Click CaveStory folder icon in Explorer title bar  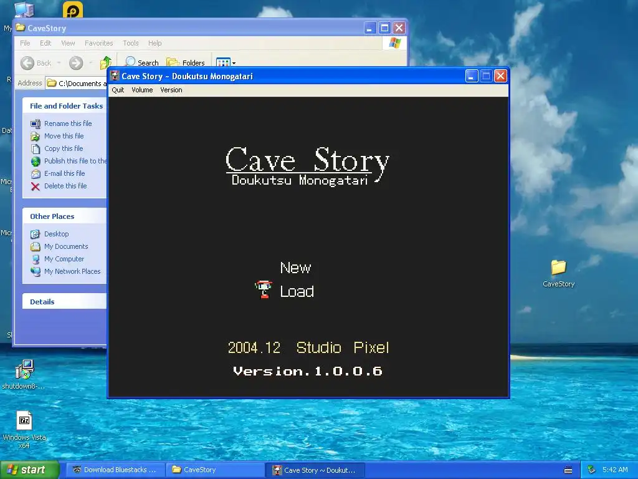click(x=20, y=27)
